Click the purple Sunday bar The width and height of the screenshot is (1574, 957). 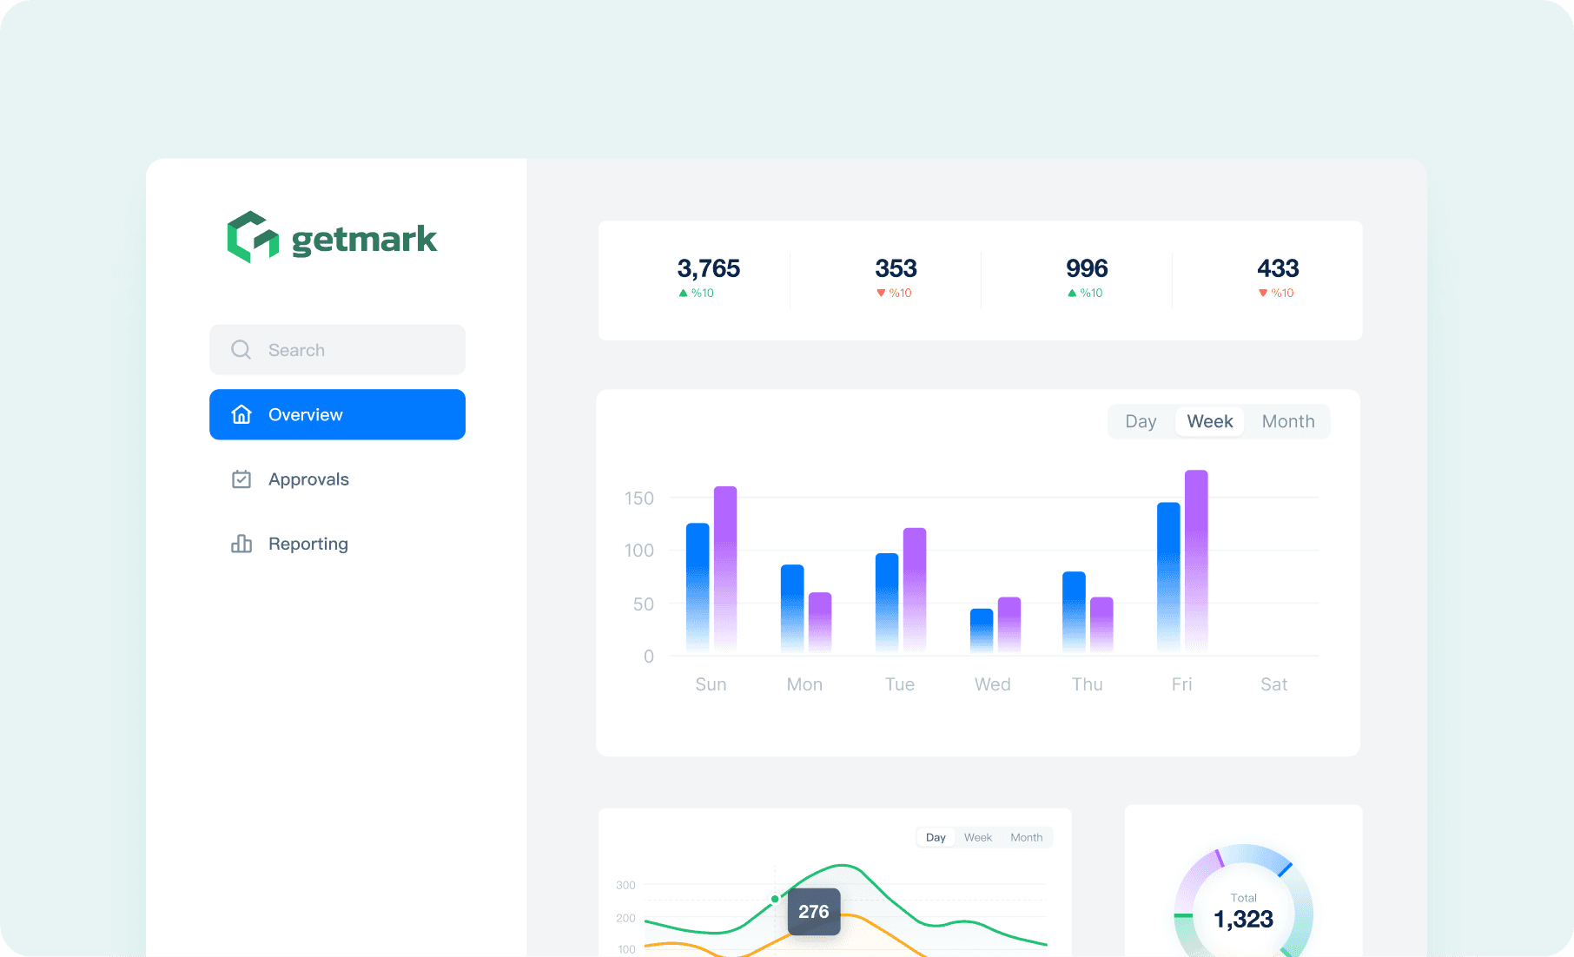point(725,570)
